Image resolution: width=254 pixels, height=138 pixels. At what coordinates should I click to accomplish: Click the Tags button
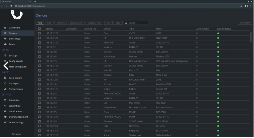tap(118, 23)
